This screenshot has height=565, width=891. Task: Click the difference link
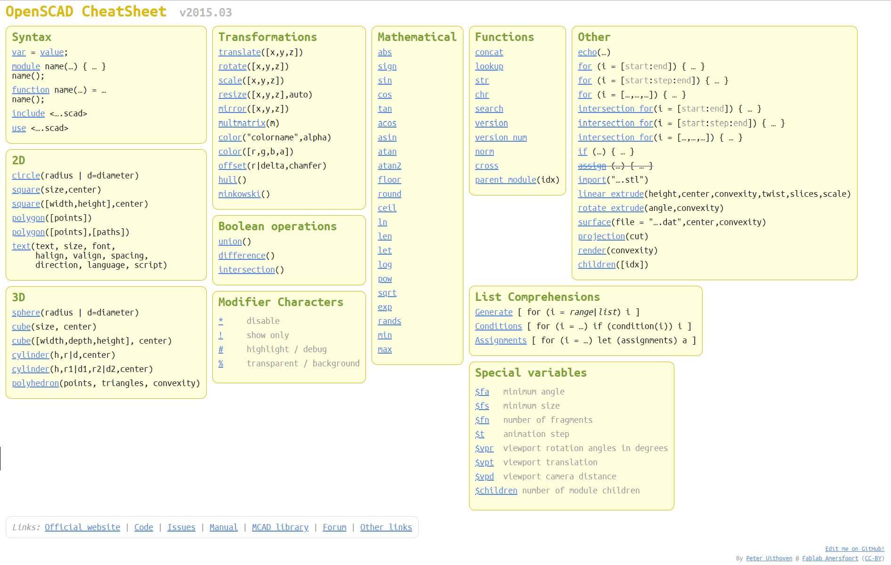coord(242,256)
